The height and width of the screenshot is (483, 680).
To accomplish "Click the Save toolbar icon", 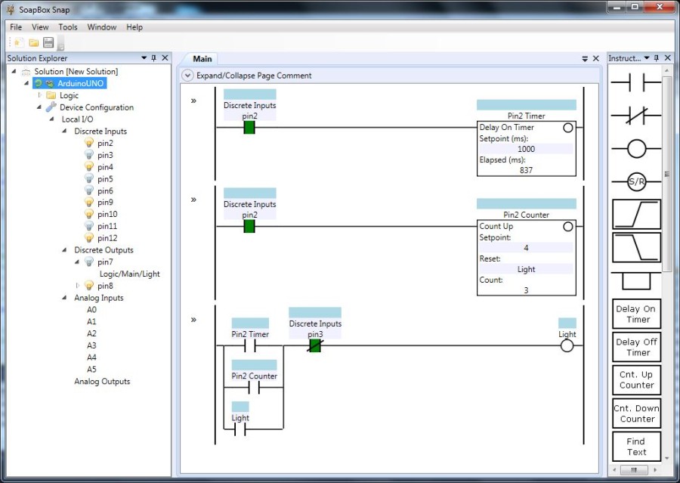I will pyautogui.click(x=48, y=42).
